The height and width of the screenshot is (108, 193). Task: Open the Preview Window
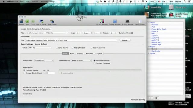click(115, 22)
